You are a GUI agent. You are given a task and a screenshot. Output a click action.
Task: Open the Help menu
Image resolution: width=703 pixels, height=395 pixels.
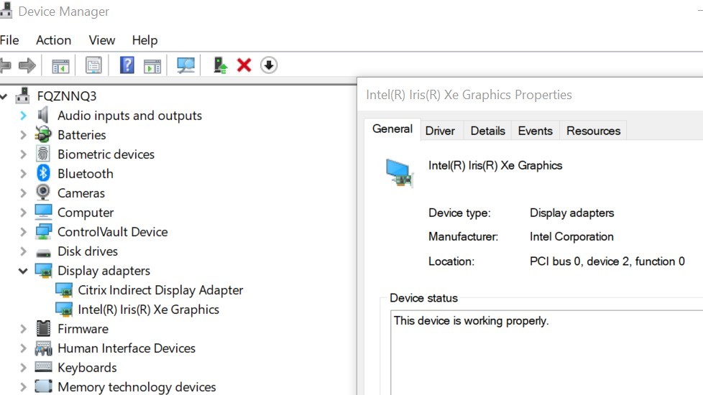(144, 40)
